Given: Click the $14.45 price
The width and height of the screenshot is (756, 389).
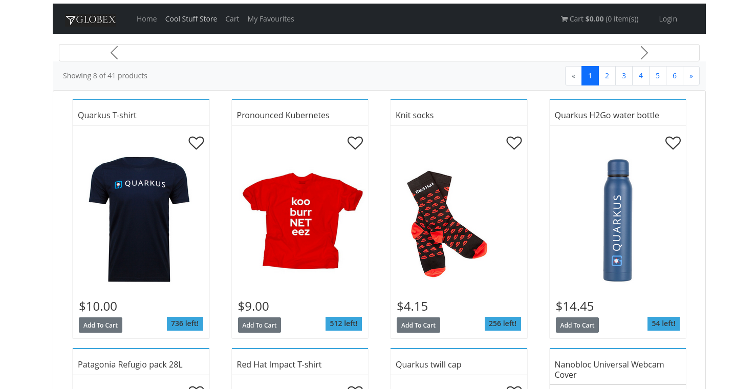Looking at the screenshot, I should 575,306.
